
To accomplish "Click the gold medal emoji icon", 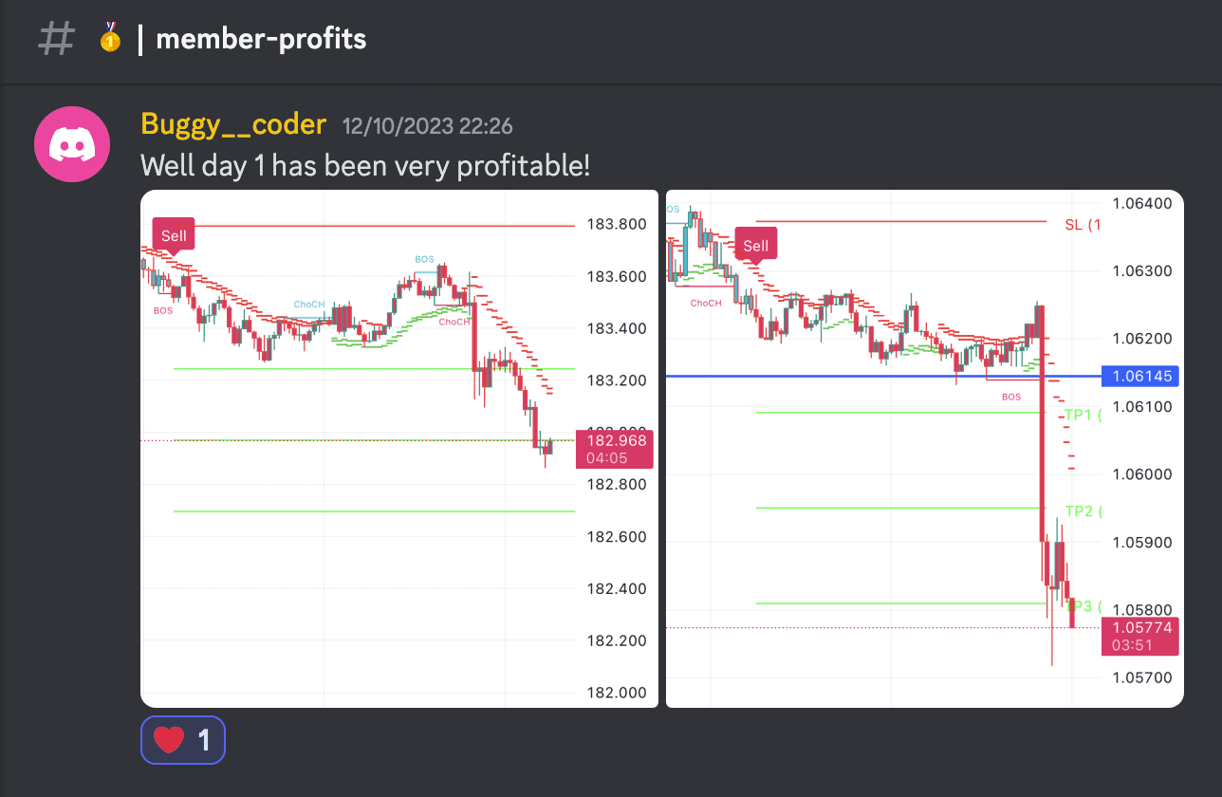I will [110, 39].
